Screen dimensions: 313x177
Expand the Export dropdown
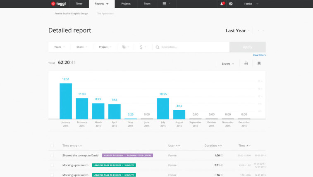tap(228, 64)
